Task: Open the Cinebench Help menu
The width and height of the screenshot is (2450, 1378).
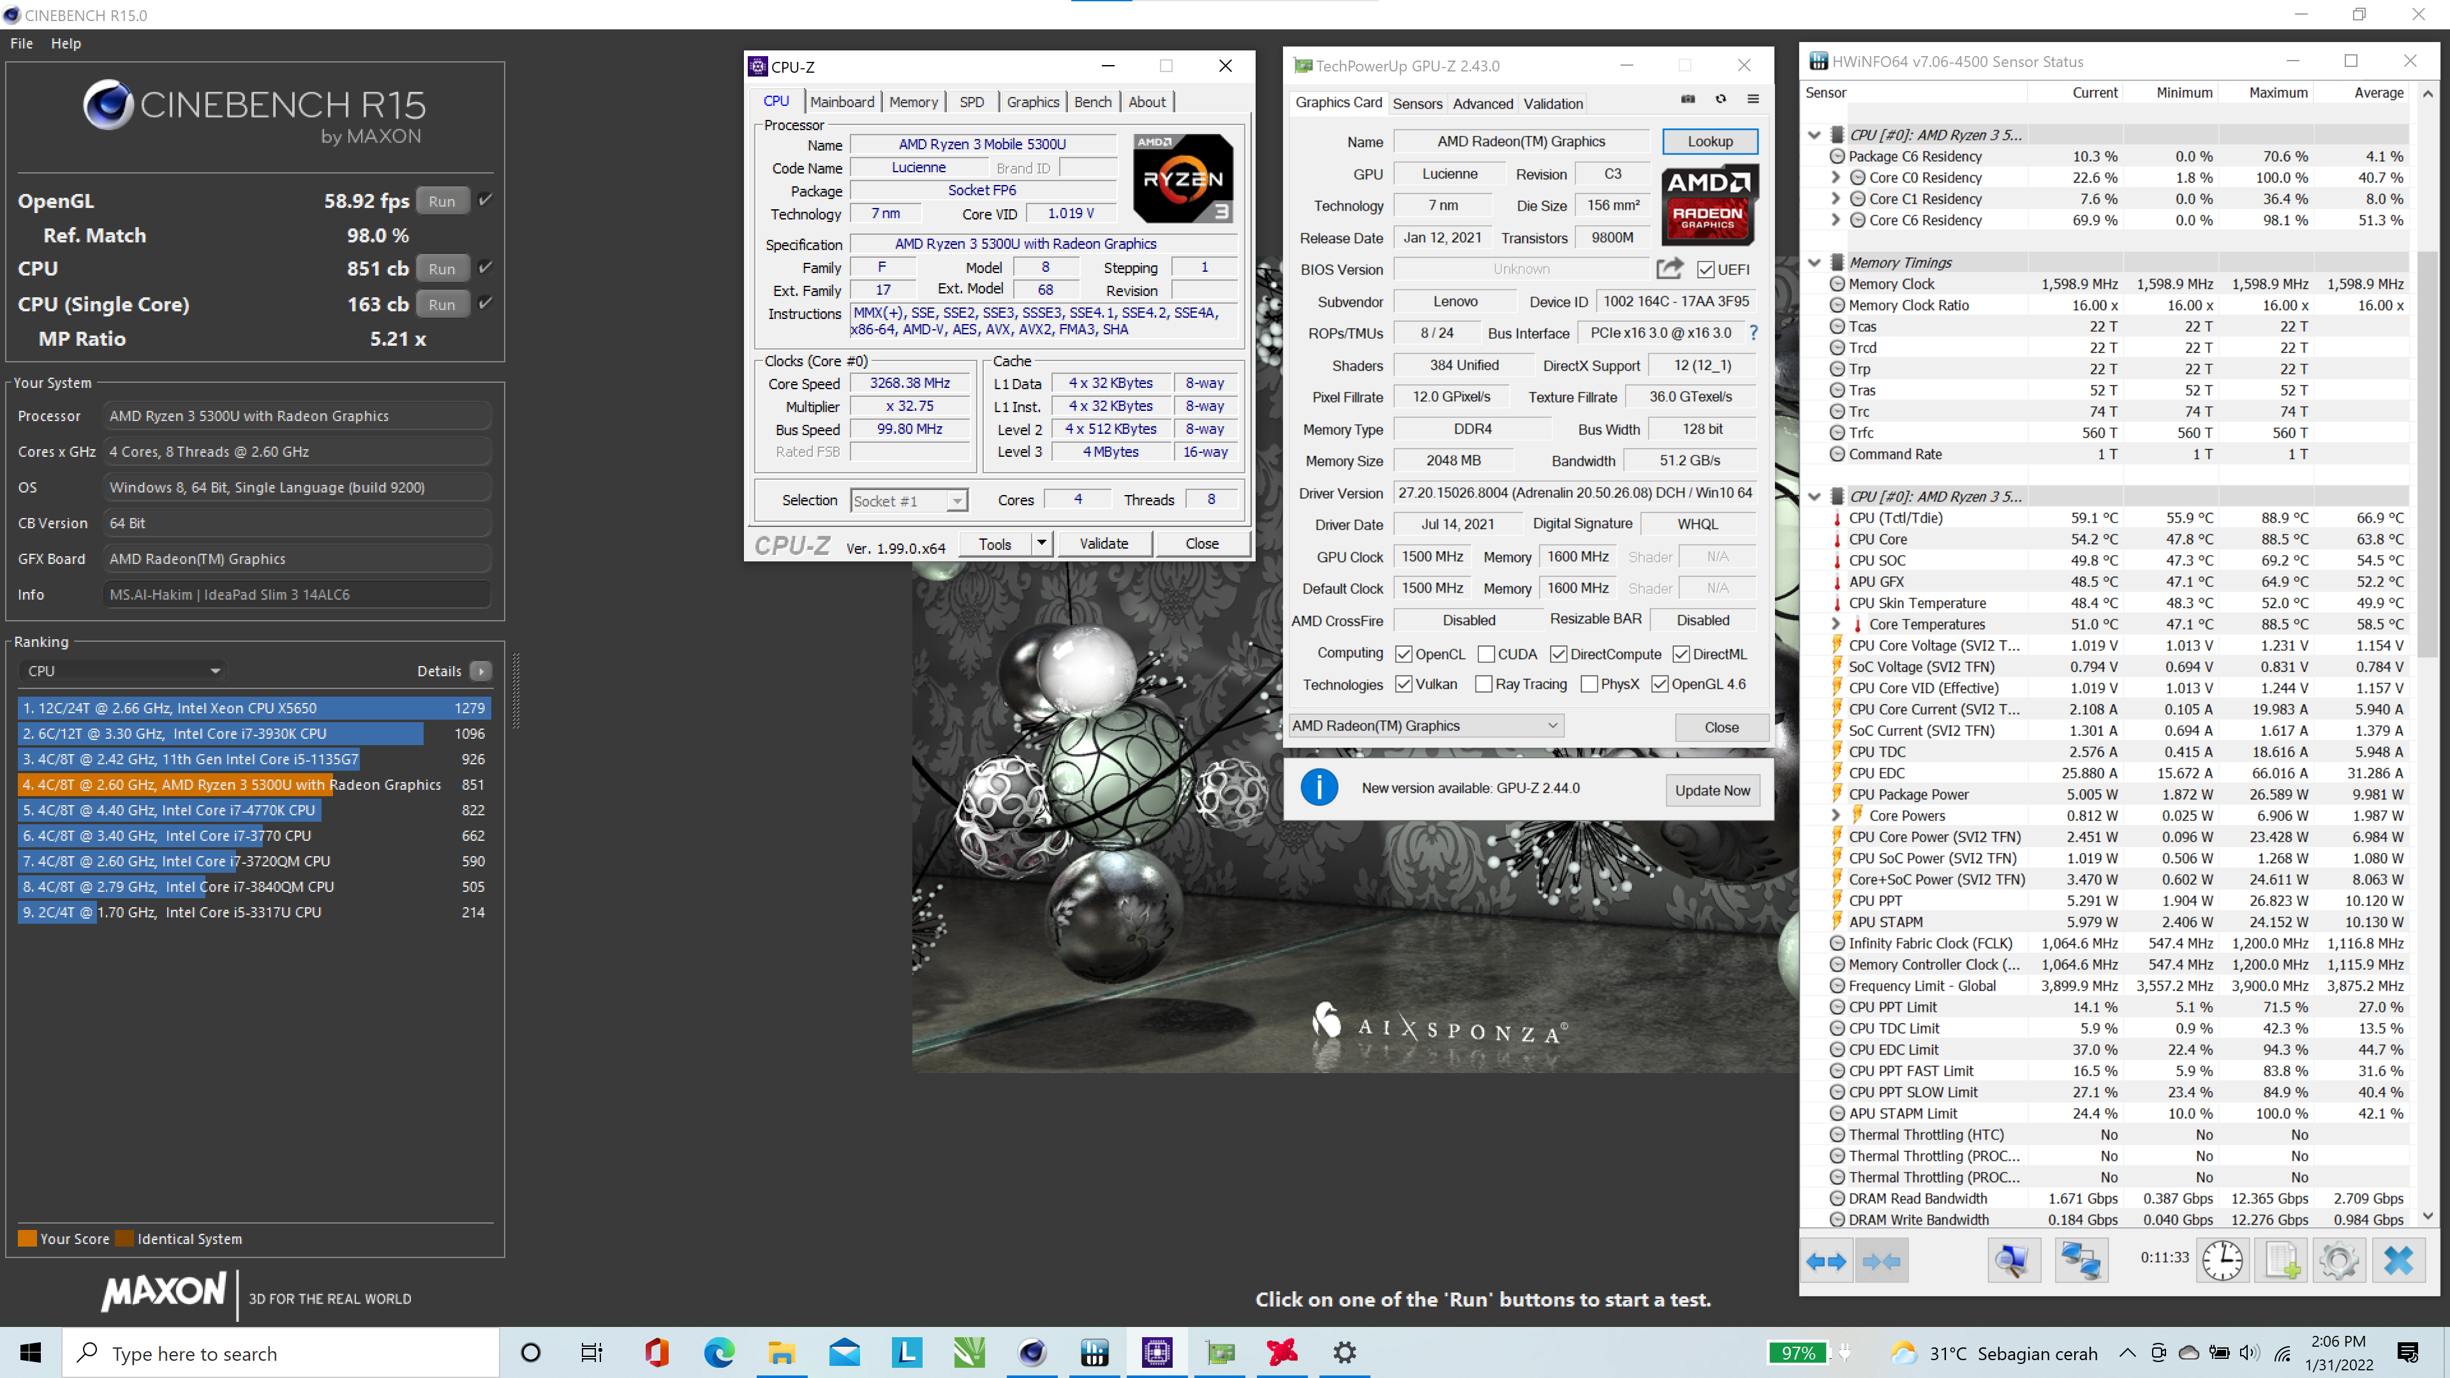Action: coord(66,44)
